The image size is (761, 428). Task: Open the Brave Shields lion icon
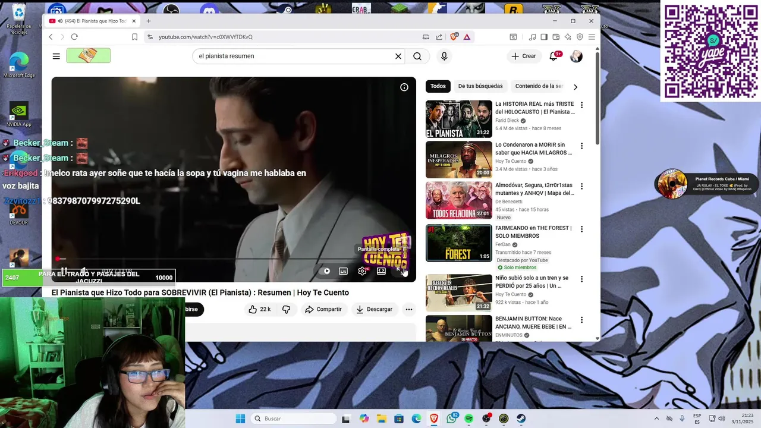coord(454,37)
